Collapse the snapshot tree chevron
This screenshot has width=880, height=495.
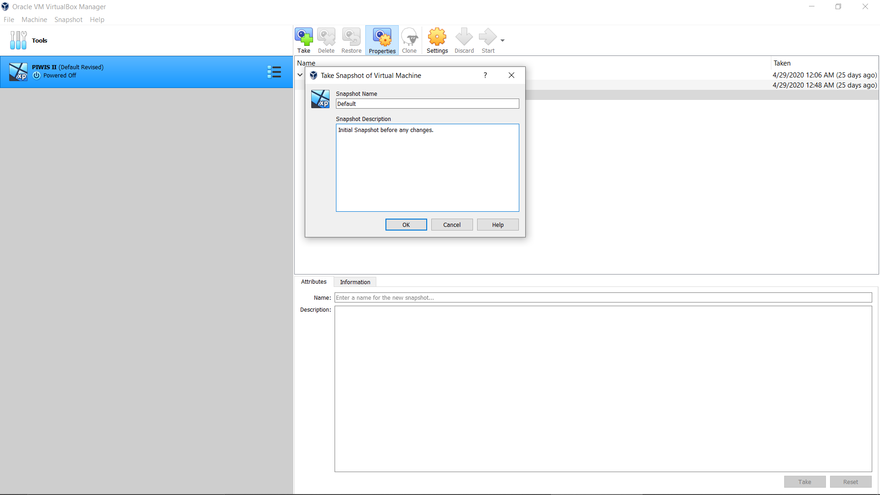click(x=300, y=75)
